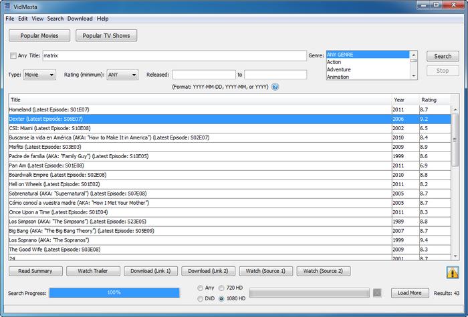Select the Pan Am row
Screen dimensions: 468x317
(x=230, y=166)
